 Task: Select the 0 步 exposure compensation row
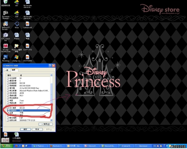click(28, 118)
